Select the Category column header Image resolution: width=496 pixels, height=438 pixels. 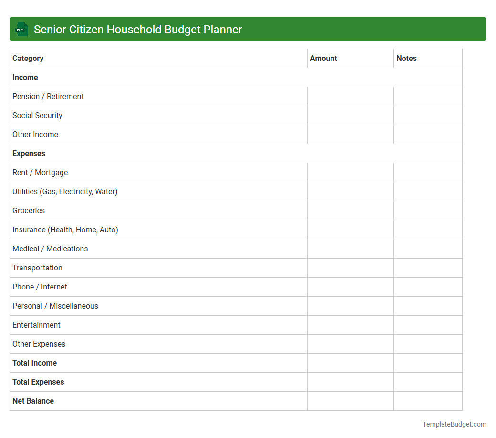28,58
